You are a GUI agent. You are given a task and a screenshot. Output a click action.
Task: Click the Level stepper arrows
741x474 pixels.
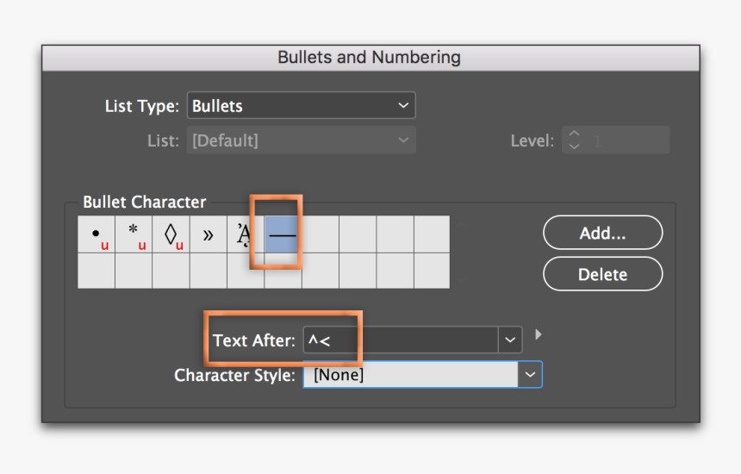(x=574, y=140)
